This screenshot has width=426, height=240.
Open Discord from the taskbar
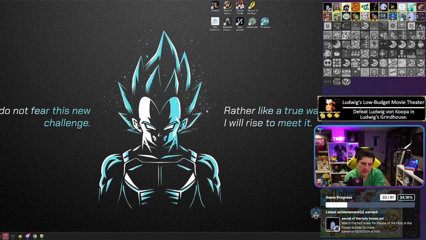pos(28,236)
